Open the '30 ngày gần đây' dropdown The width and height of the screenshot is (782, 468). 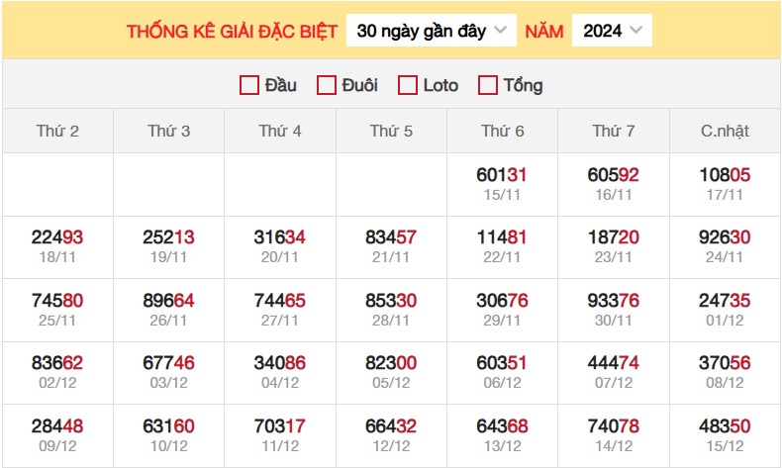(x=432, y=31)
